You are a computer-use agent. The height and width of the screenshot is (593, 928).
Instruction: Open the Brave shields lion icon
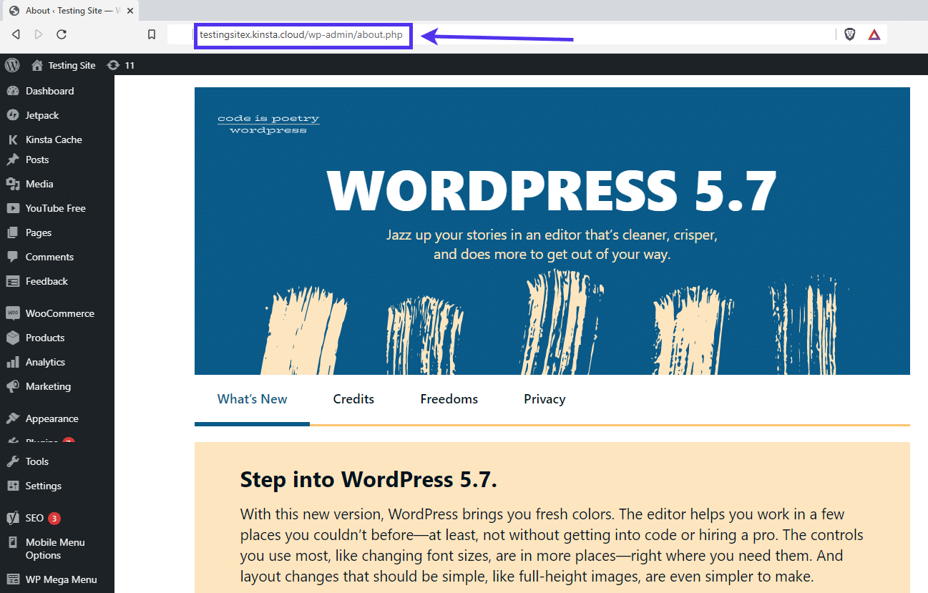tap(850, 34)
